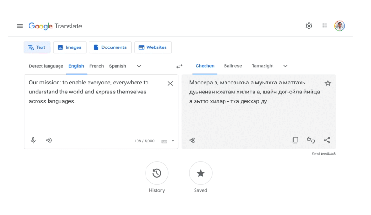Screen dimensions: 371x215
Task: Copy the translation to clipboard
Action: tap(295, 140)
